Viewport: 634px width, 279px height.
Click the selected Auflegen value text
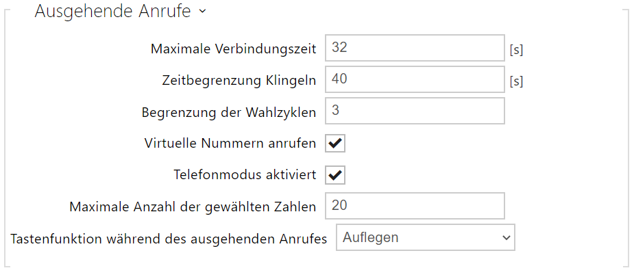[371, 238]
